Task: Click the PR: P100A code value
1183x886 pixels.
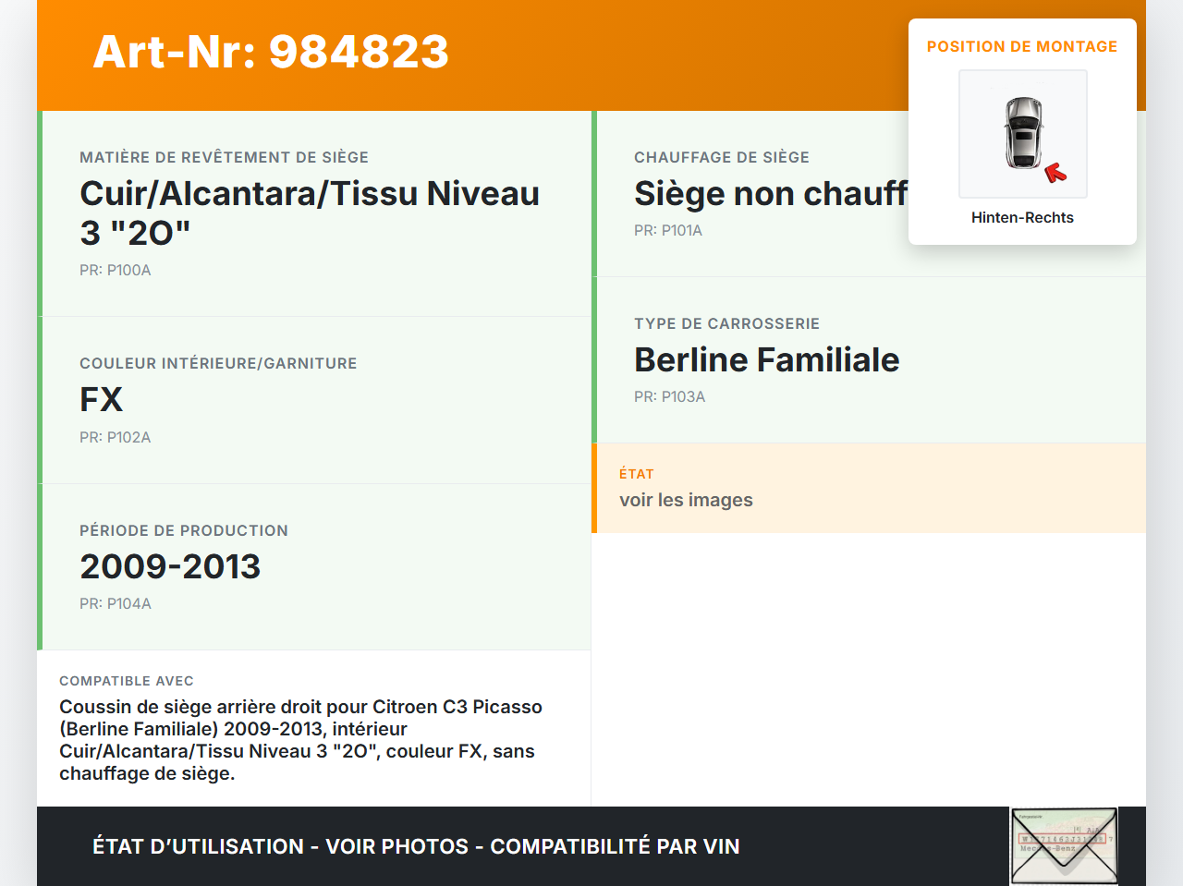Action: [x=116, y=270]
